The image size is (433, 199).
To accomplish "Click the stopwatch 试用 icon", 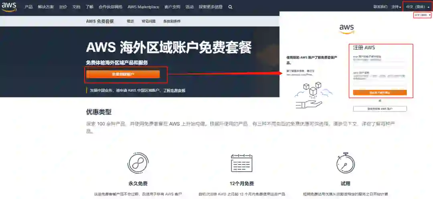I will coord(346,163).
